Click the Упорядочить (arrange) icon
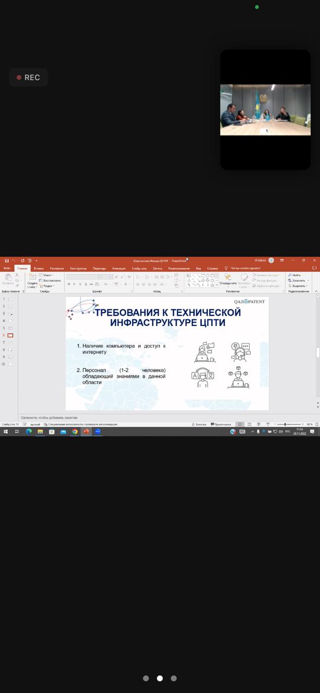The image size is (320, 693). click(228, 277)
